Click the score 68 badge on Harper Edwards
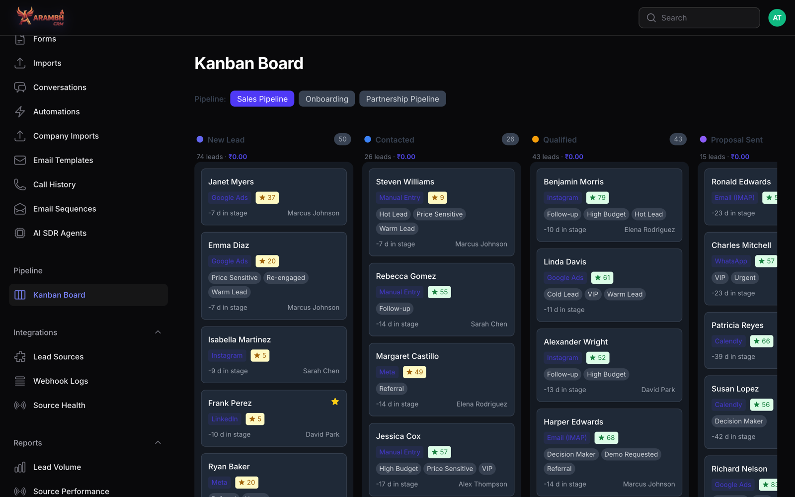This screenshot has width=795, height=497. [x=606, y=438]
